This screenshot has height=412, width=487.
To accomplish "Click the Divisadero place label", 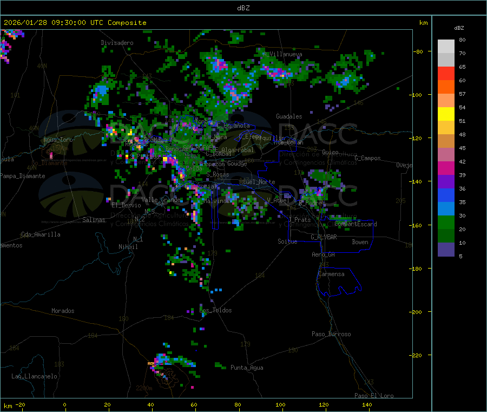I will [x=117, y=43].
